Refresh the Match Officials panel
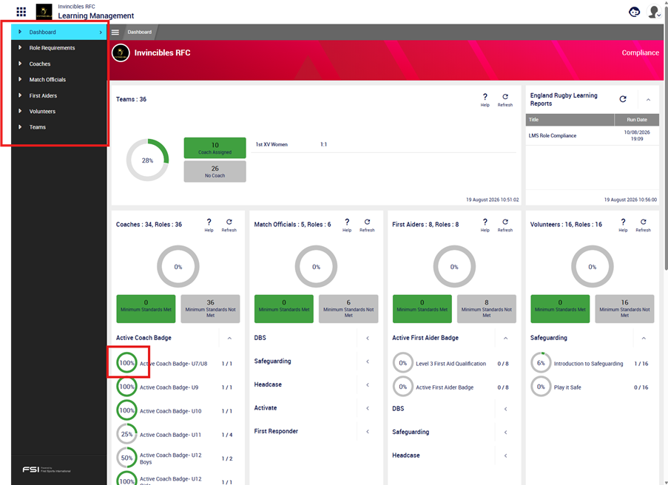 (367, 225)
